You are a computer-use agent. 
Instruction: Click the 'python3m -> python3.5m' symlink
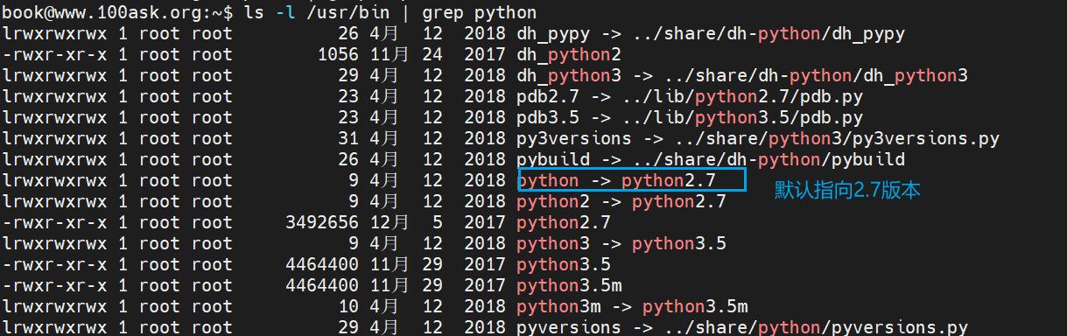[632, 306]
